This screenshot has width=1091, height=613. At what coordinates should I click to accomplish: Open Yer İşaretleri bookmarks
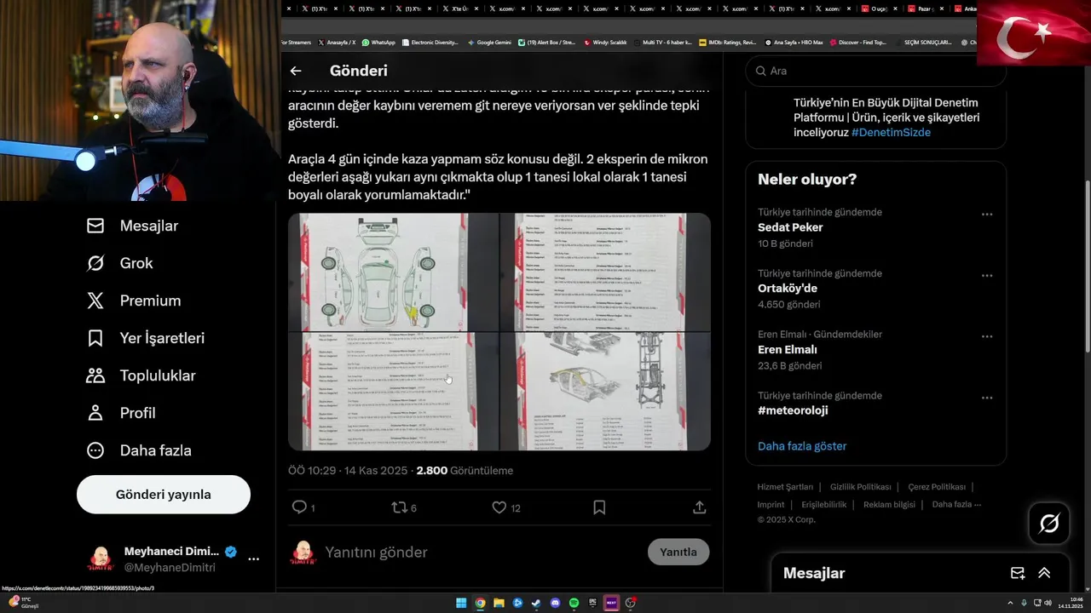click(146, 338)
